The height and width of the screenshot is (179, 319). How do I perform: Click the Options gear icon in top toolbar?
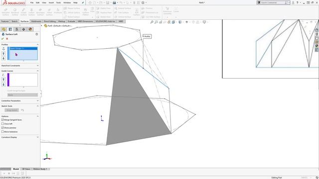pyautogui.click(x=143, y=2)
